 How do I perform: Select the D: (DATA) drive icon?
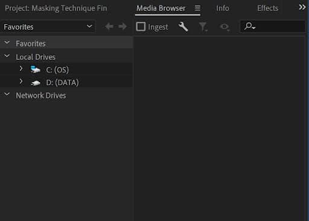click(36, 83)
